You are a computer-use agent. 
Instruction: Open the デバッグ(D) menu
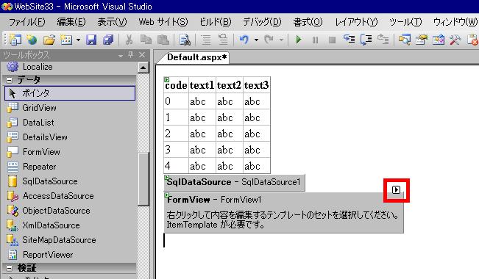(262, 22)
